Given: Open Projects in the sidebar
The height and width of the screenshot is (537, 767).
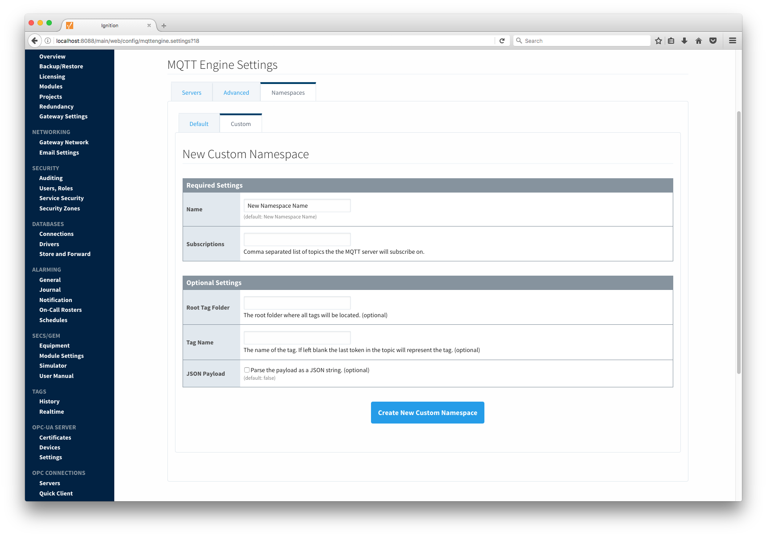Looking at the screenshot, I should (50, 97).
